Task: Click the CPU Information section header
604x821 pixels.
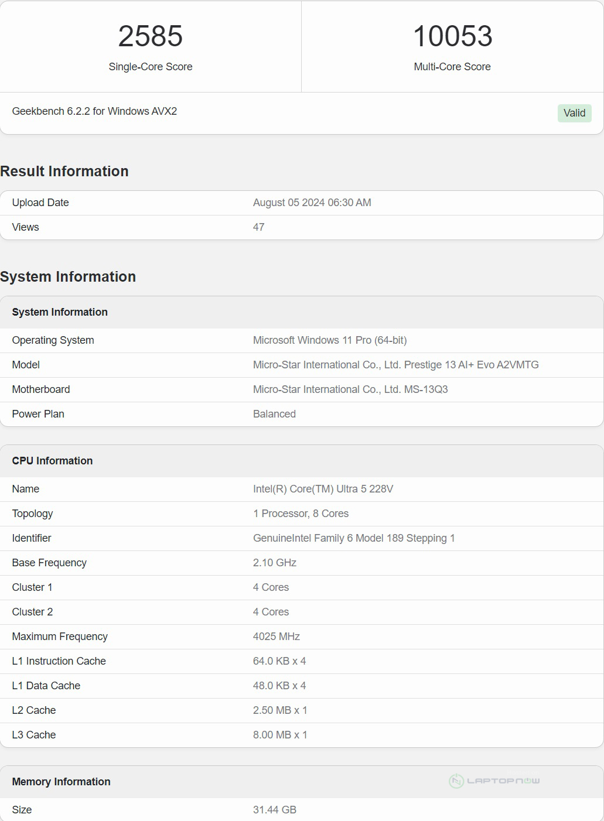Action: pyautogui.click(x=52, y=461)
